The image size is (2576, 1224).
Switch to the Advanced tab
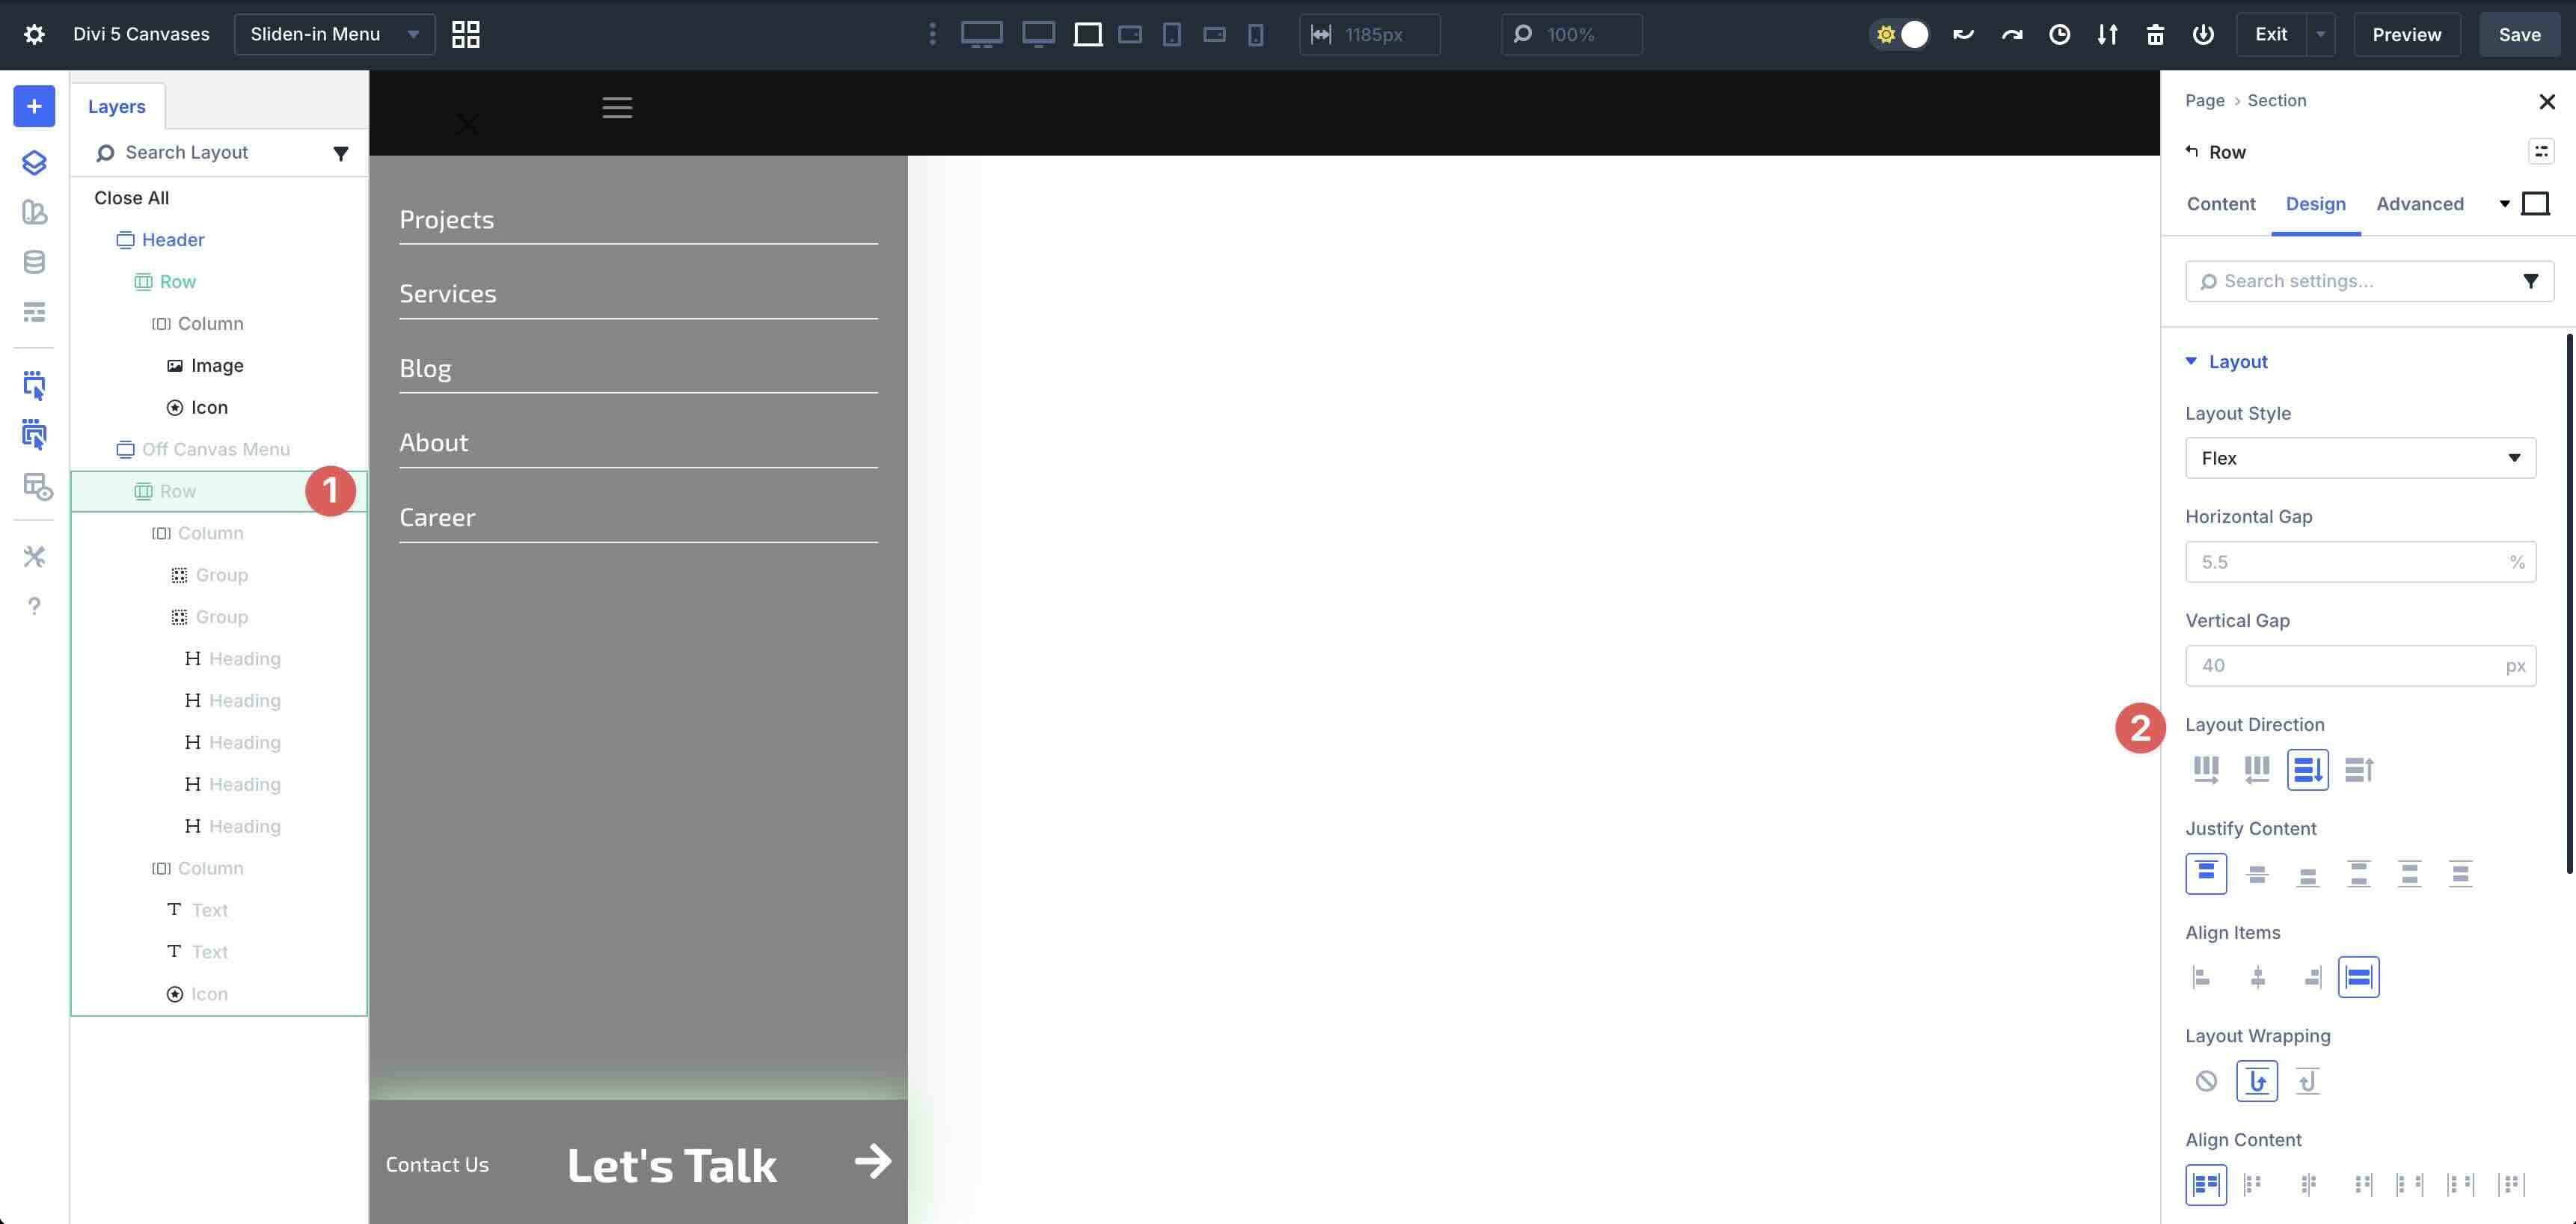[2420, 203]
